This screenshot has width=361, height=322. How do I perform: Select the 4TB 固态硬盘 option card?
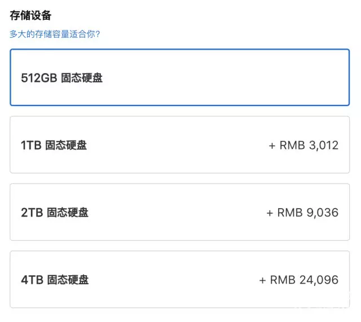coord(179,279)
